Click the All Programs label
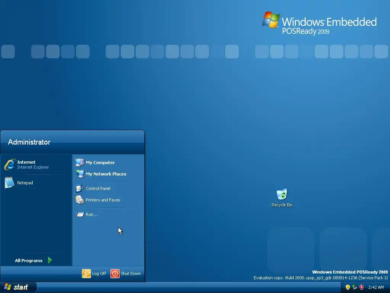The width and height of the screenshot is (390, 293). (29, 261)
